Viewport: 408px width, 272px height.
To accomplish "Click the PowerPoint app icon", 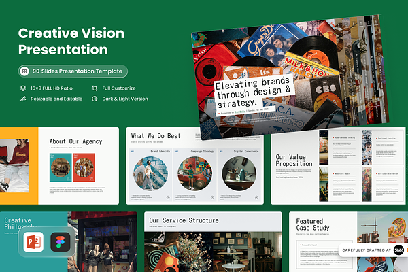I will click(x=33, y=242).
